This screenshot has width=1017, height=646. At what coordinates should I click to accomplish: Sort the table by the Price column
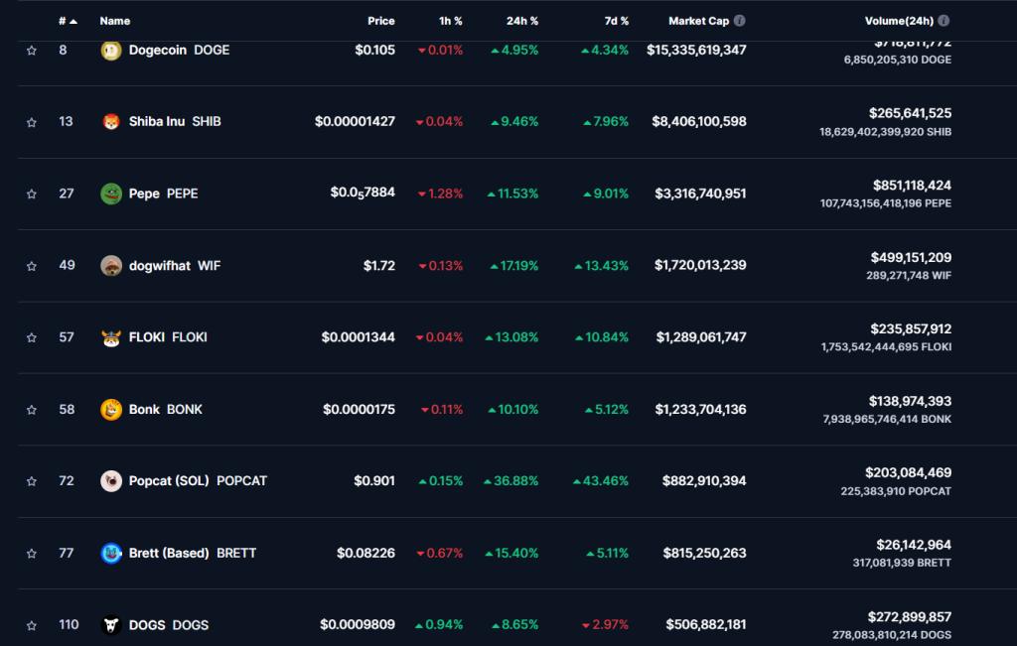click(x=380, y=20)
